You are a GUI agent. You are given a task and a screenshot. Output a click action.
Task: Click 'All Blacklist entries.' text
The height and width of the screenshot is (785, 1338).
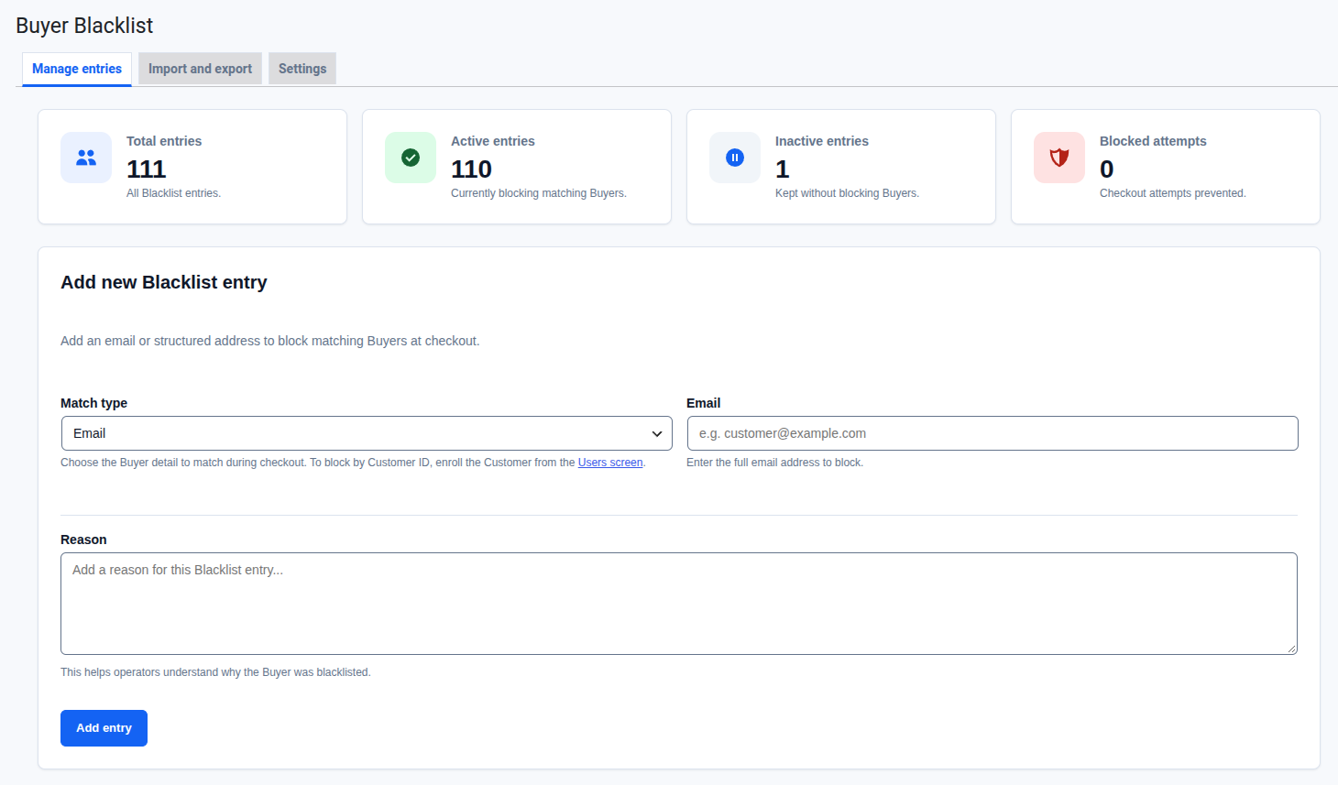173,193
